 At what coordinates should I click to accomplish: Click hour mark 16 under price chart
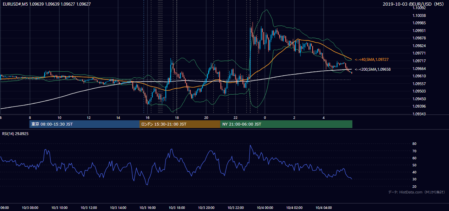click(x=148, y=117)
